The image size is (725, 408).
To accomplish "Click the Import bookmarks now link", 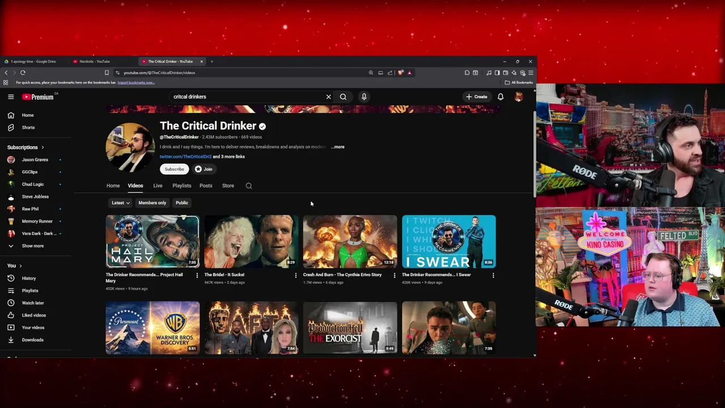I will pyautogui.click(x=136, y=83).
